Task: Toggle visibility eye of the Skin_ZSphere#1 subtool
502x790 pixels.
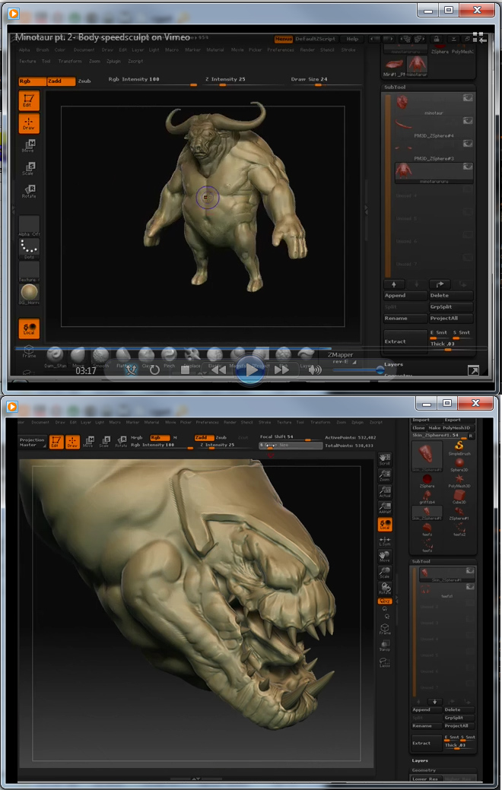Action: tap(470, 571)
